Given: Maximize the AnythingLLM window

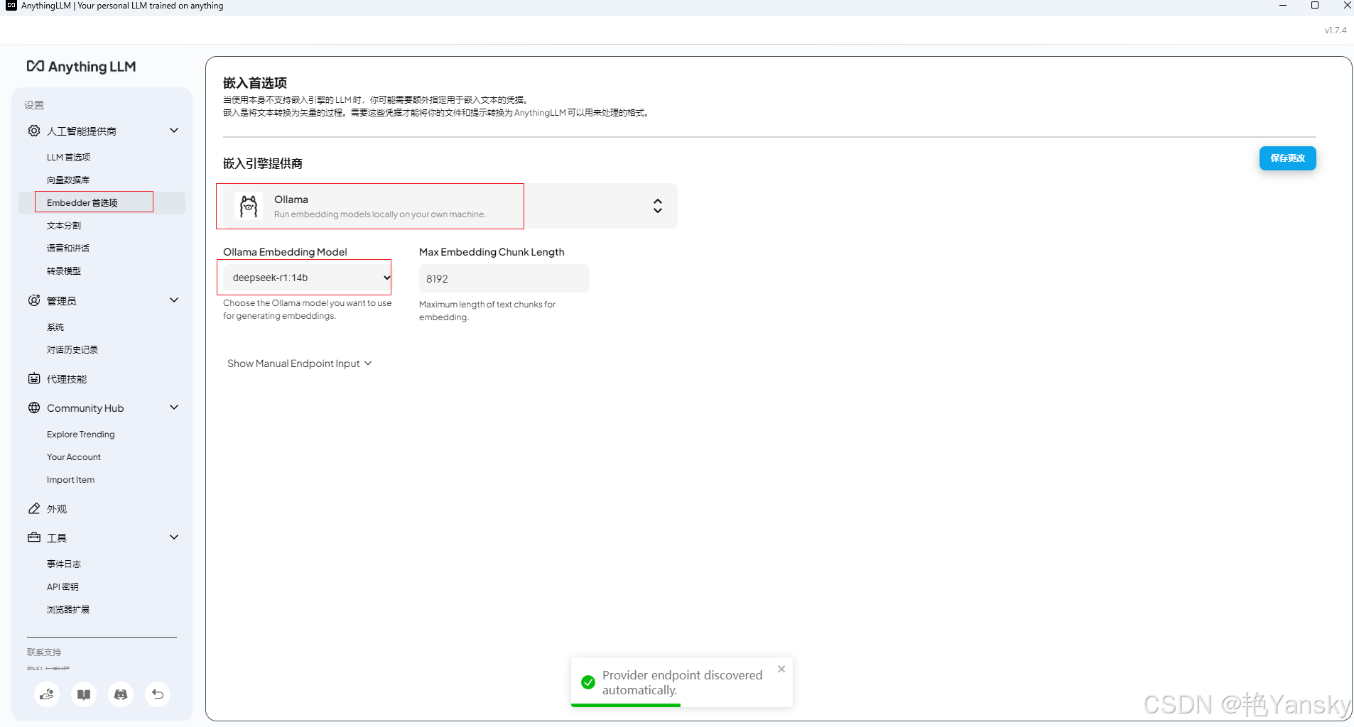Looking at the screenshot, I should coord(1315,6).
